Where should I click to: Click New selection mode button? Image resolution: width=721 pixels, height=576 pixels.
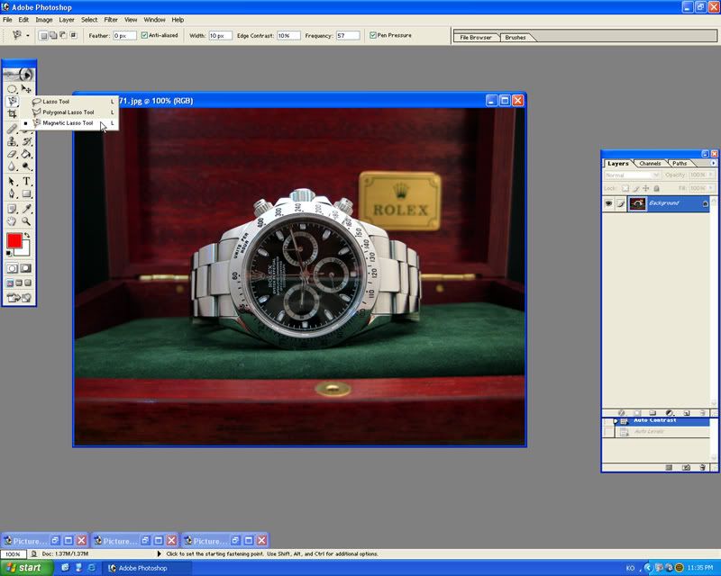pos(43,35)
